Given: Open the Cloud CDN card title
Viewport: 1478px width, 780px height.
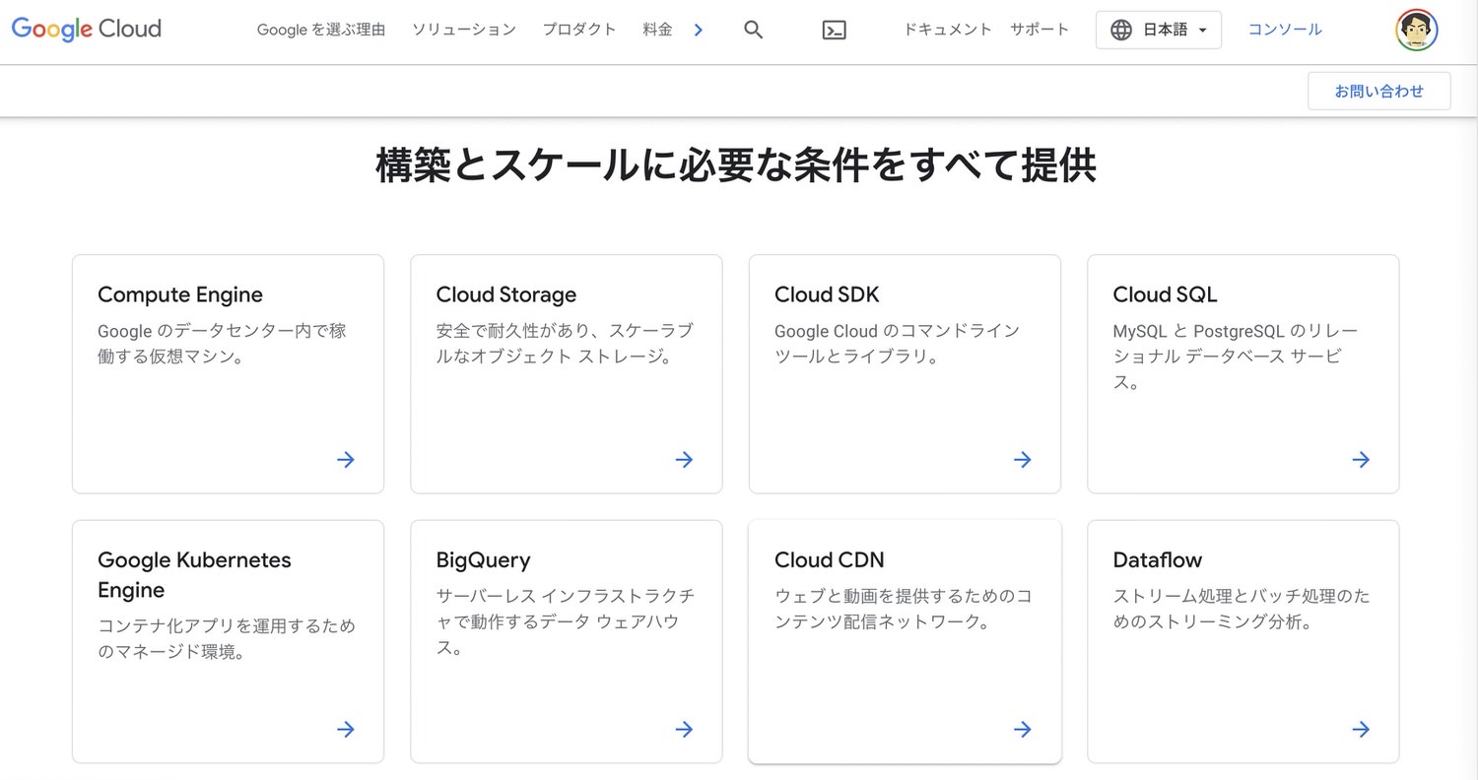Looking at the screenshot, I should 830,560.
